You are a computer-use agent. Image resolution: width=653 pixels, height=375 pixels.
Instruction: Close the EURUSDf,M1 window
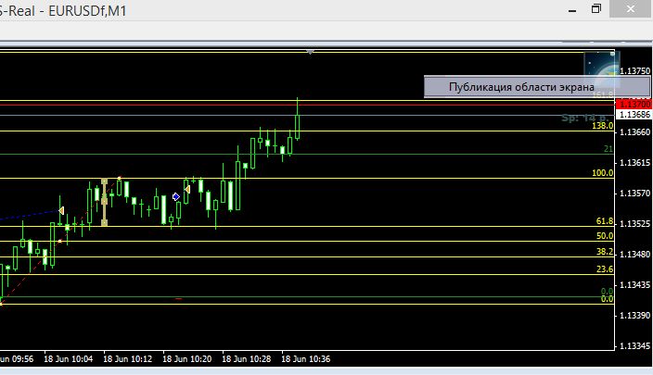[x=631, y=8]
